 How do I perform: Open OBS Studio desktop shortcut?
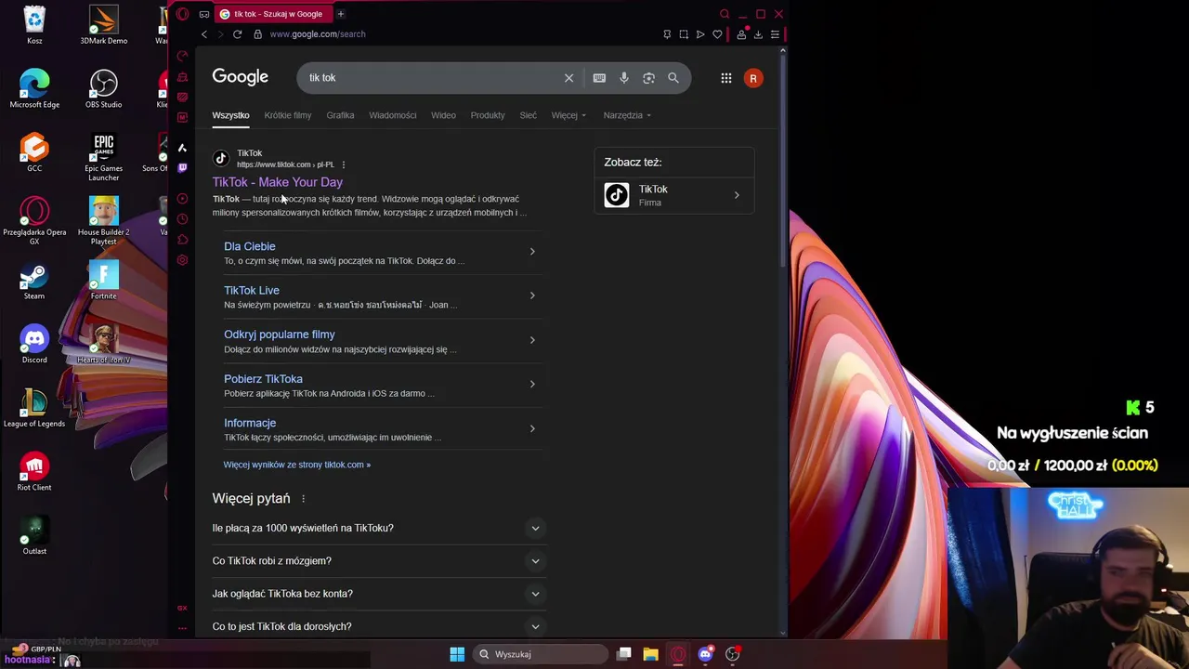pyautogui.click(x=103, y=89)
